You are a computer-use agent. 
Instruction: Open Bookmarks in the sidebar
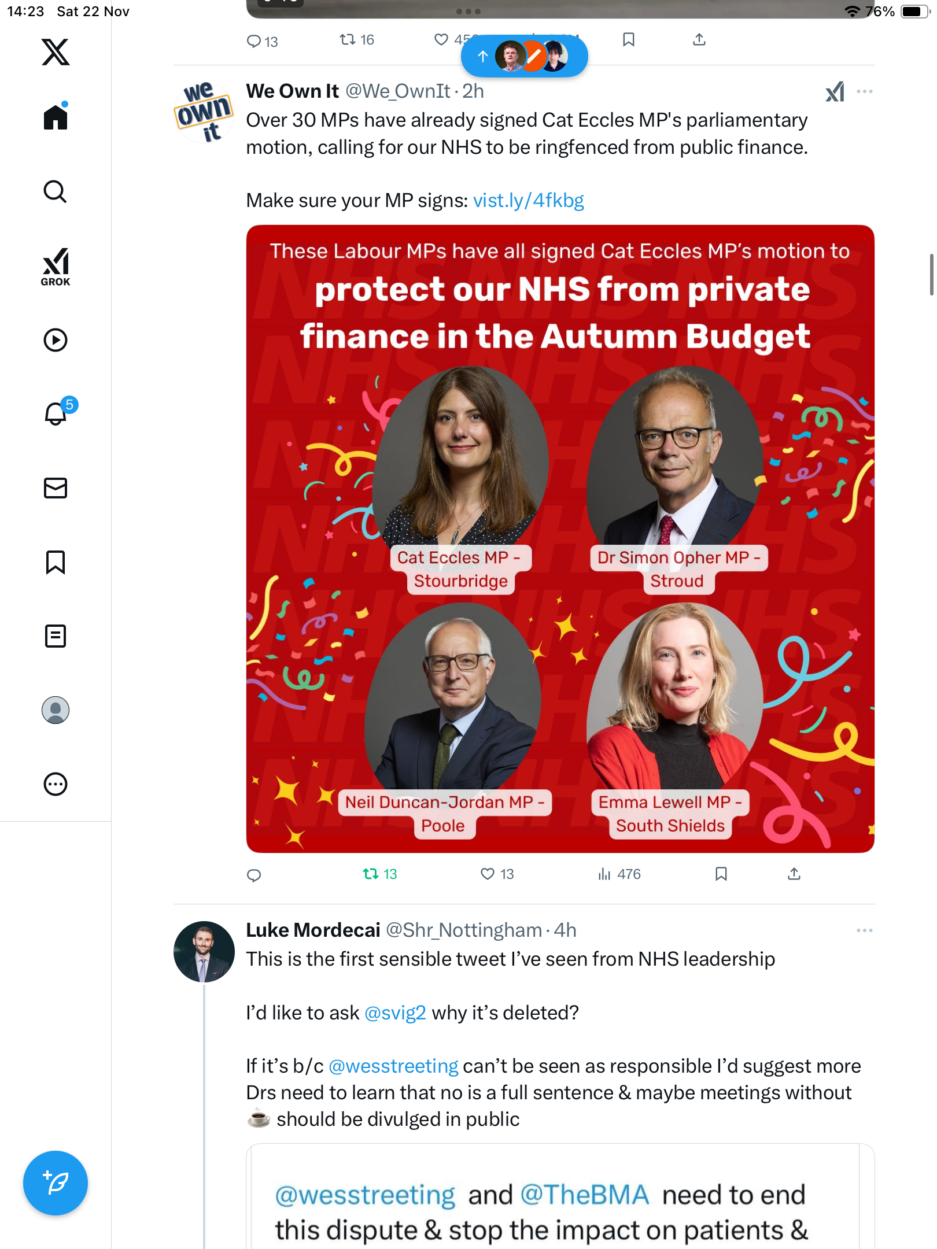pyautogui.click(x=56, y=562)
